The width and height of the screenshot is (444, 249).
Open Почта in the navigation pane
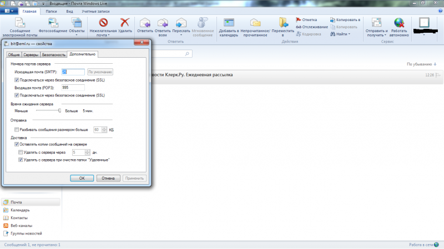click(31, 202)
